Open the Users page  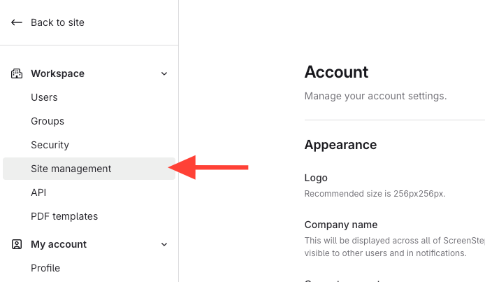coord(44,97)
